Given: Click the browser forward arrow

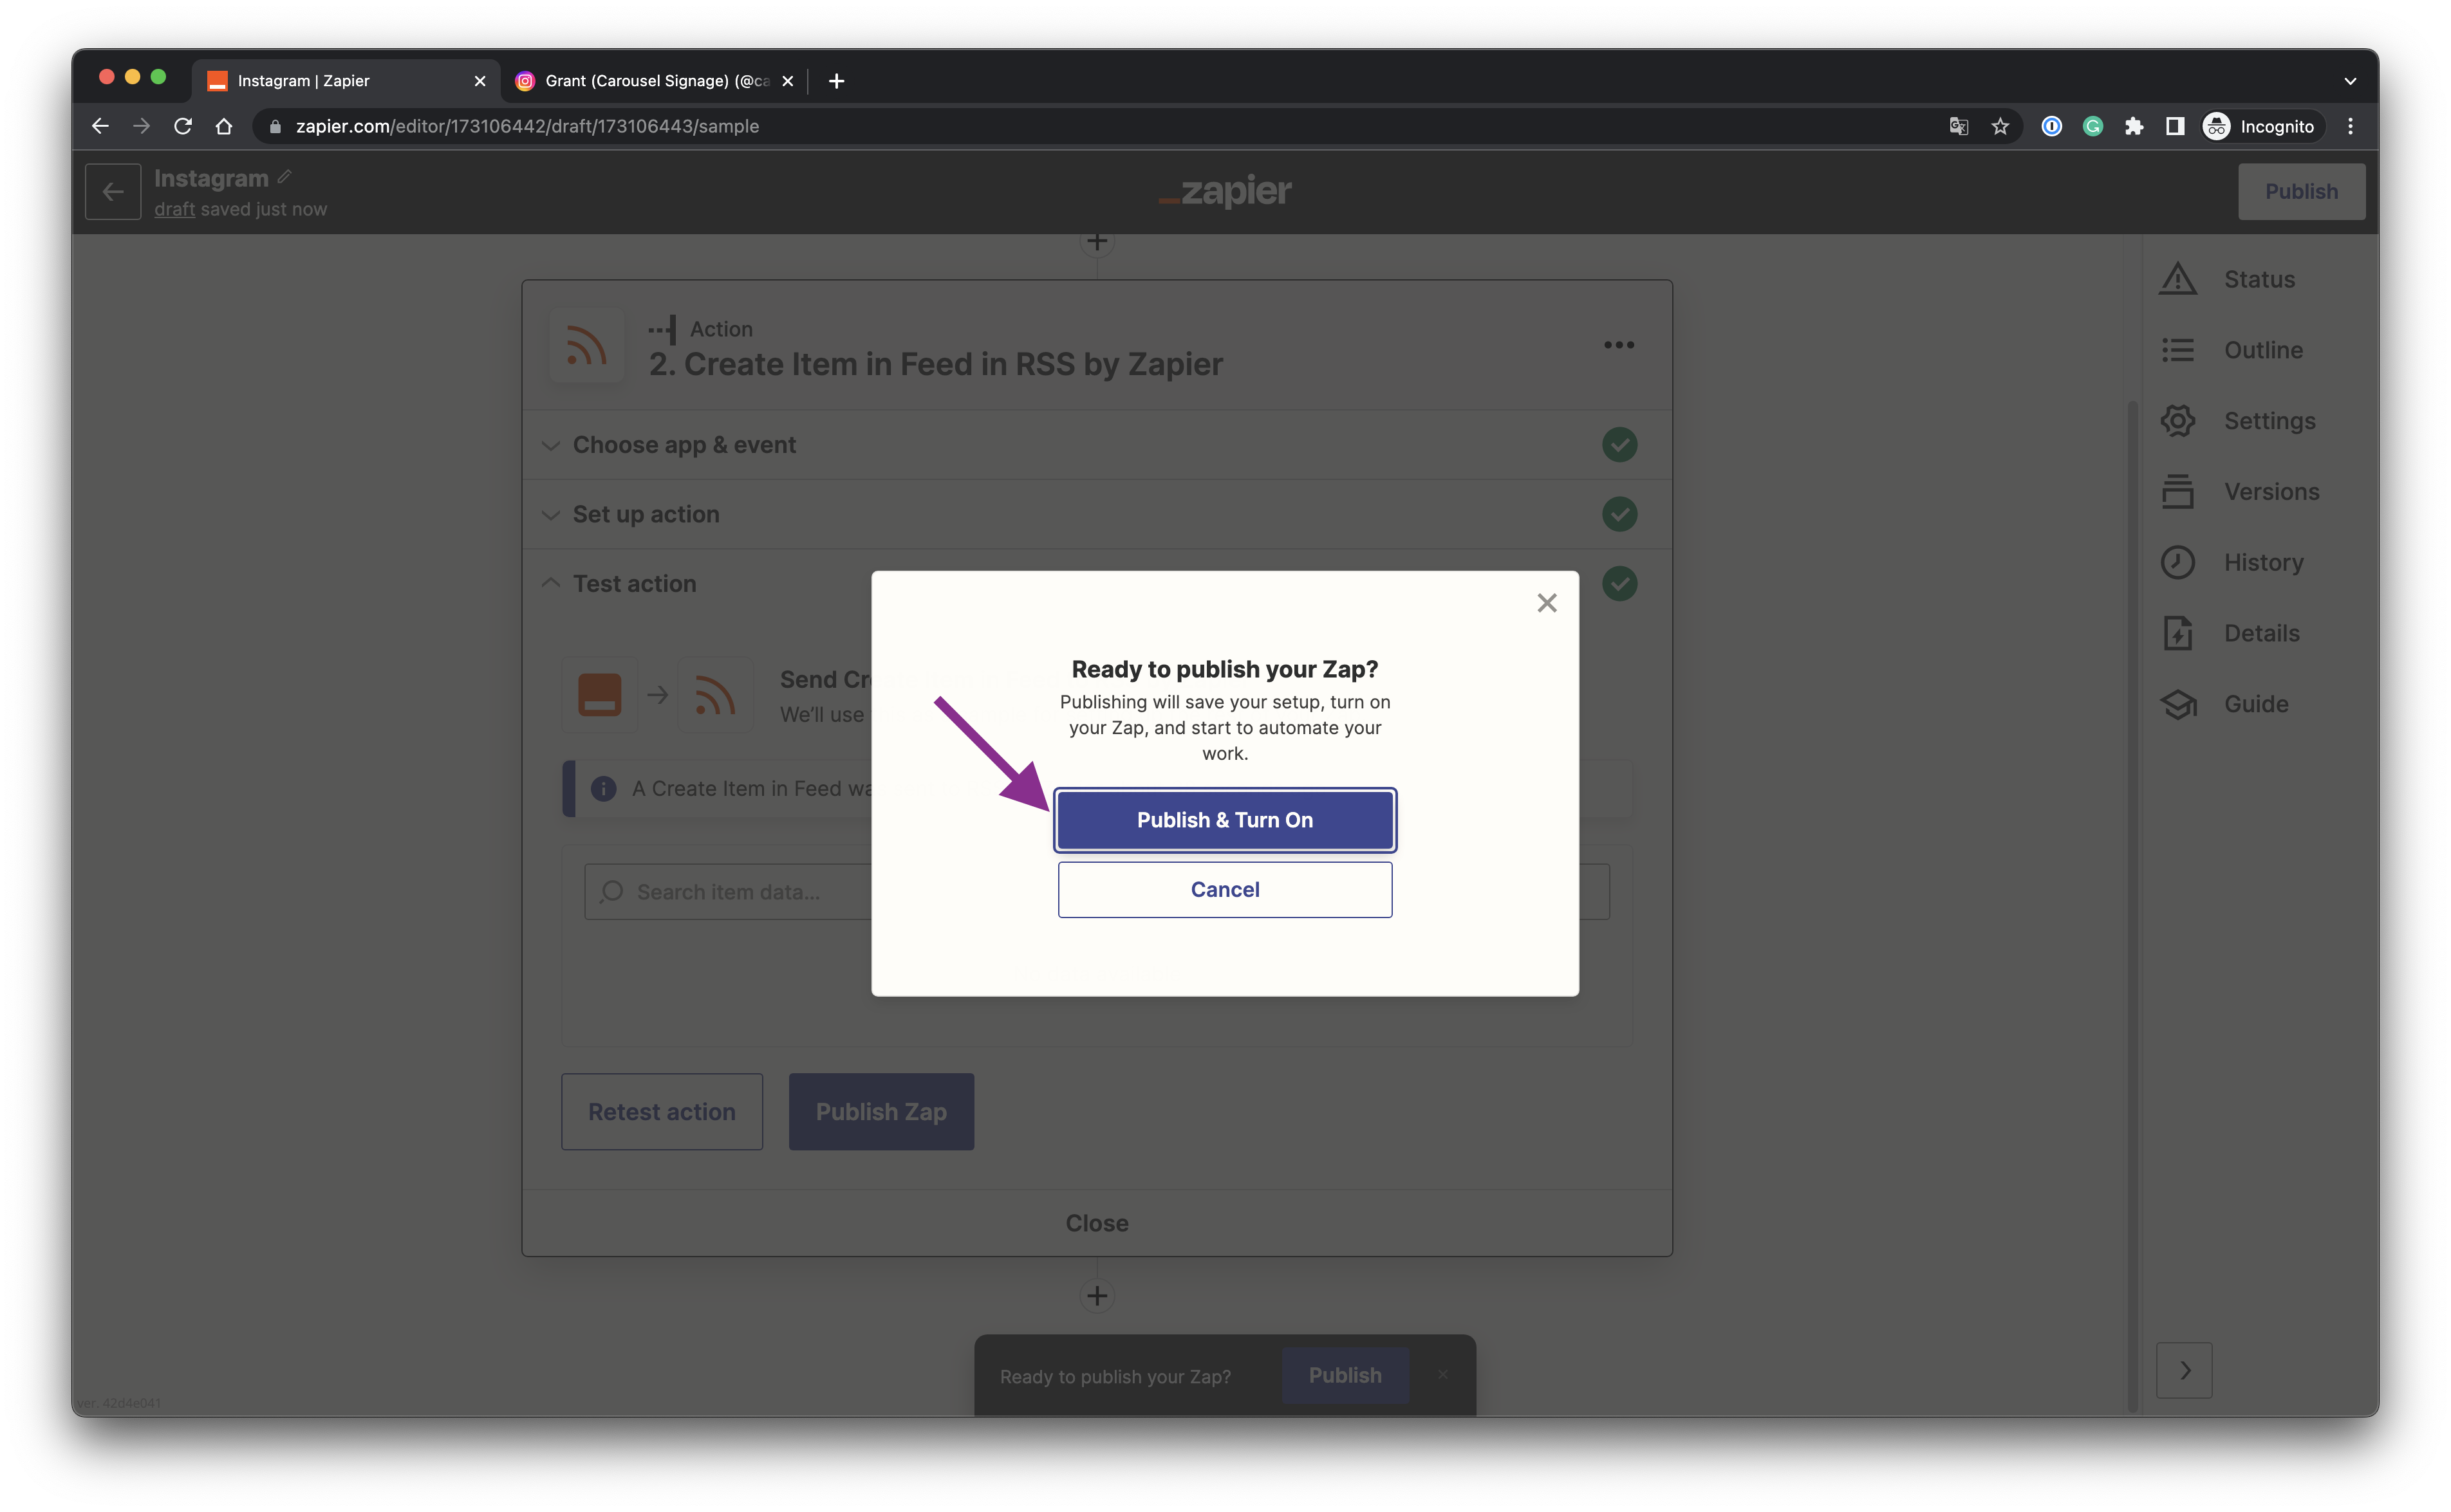Looking at the screenshot, I should coord(141,126).
